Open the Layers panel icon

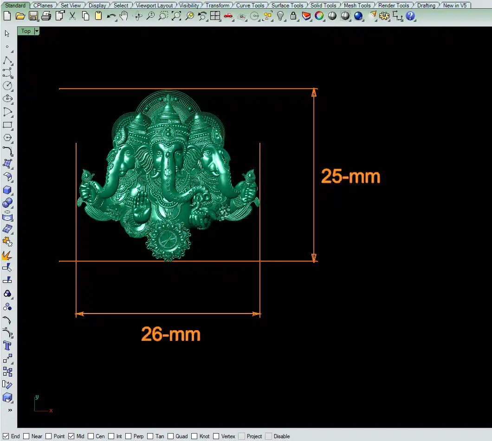click(306, 16)
